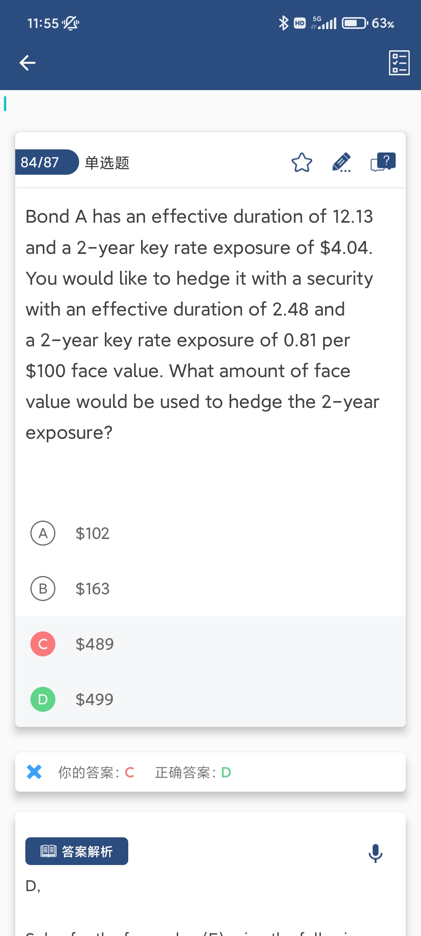The height and width of the screenshot is (936, 421).
Task: Select the green option D circle
Action: coord(43,699)
